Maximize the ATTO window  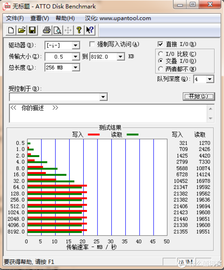(193, 4)
